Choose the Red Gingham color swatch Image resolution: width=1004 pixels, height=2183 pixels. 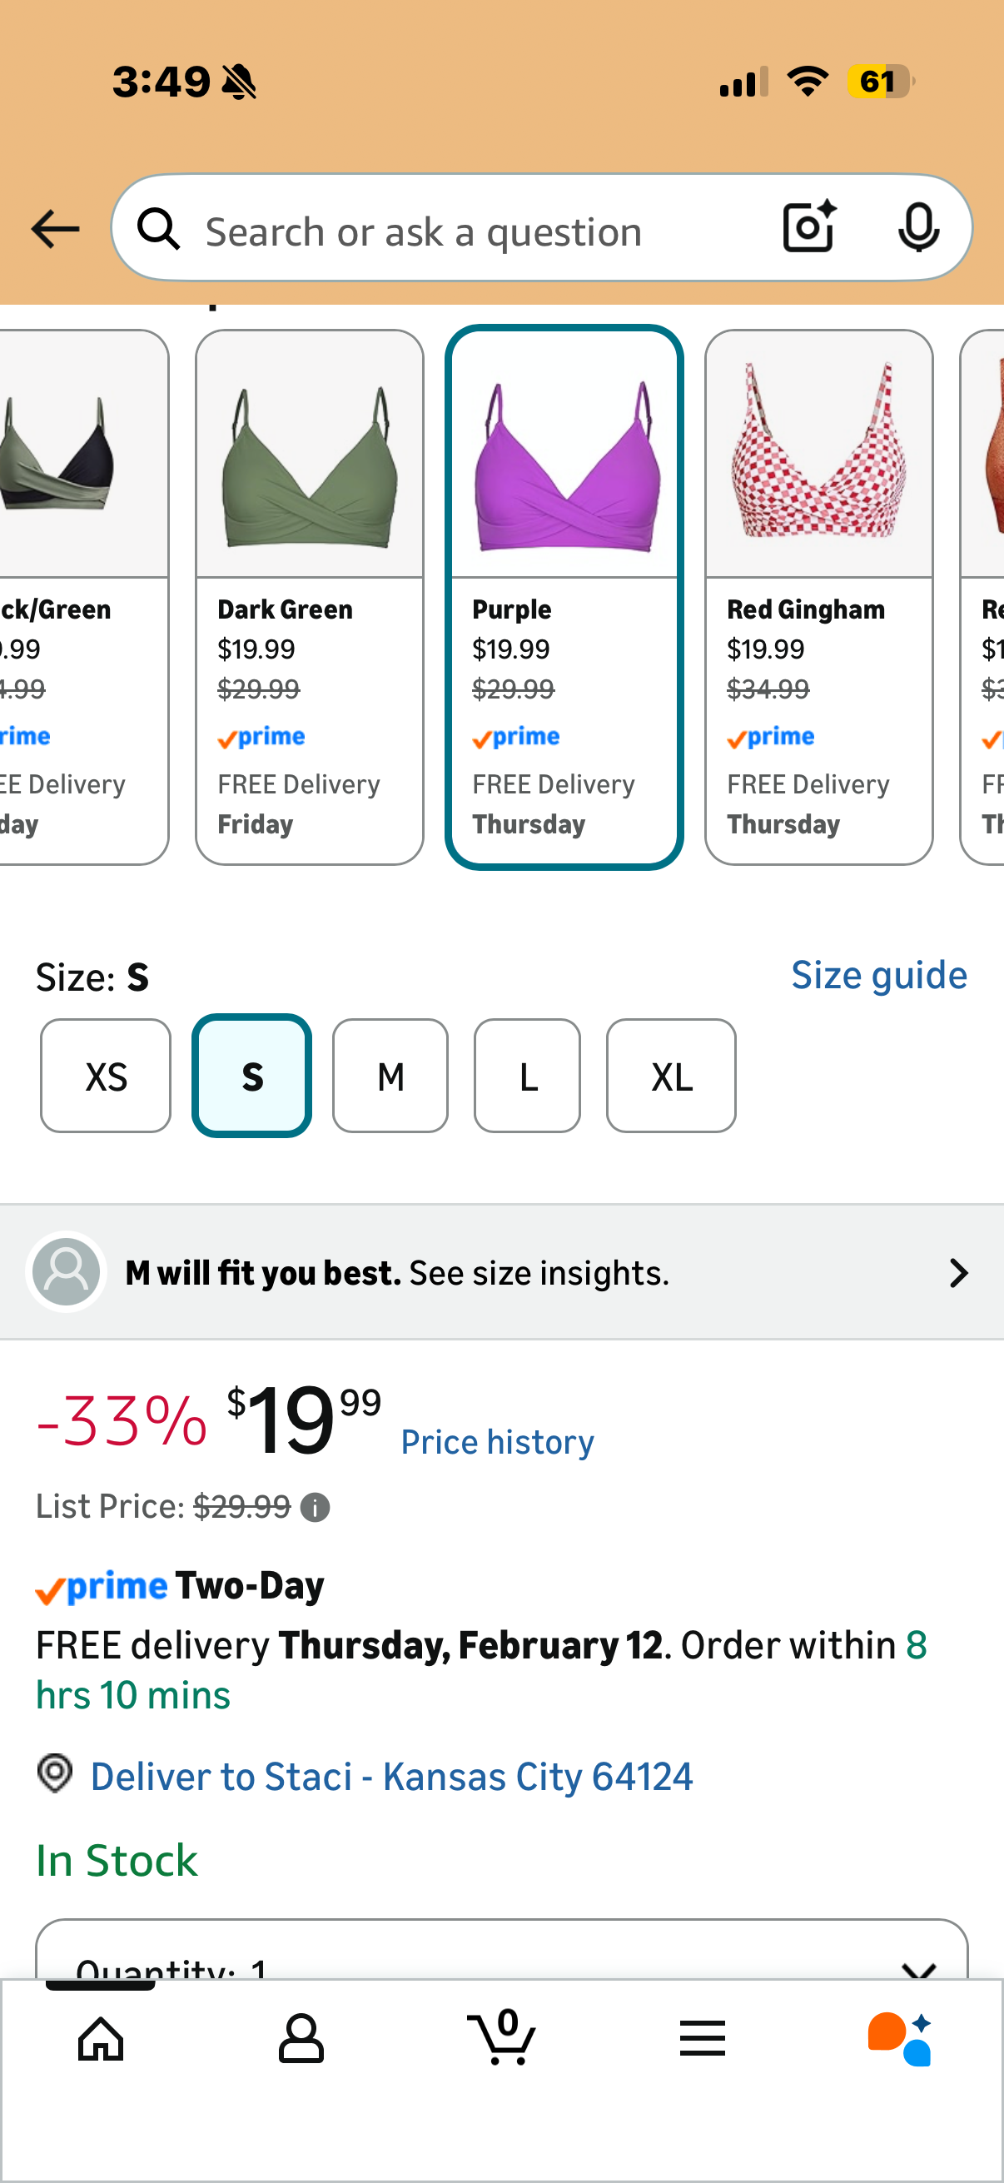point(818,597)
